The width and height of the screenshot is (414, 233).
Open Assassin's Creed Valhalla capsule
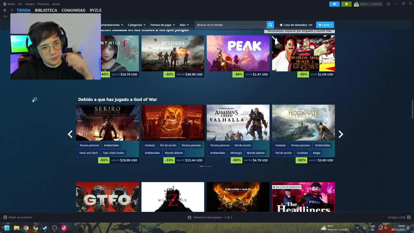(x=238, y=123)
